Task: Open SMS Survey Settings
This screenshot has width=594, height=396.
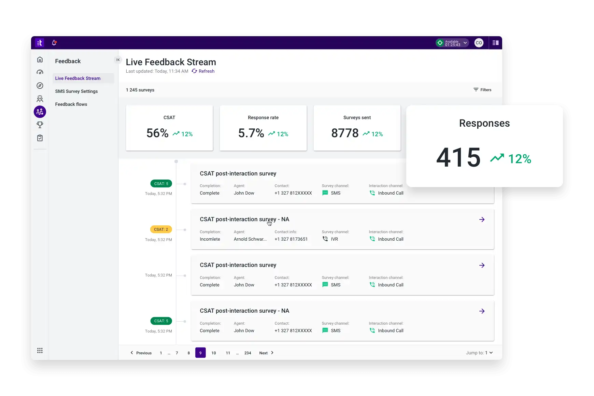Action: click(x=76, y=91)
